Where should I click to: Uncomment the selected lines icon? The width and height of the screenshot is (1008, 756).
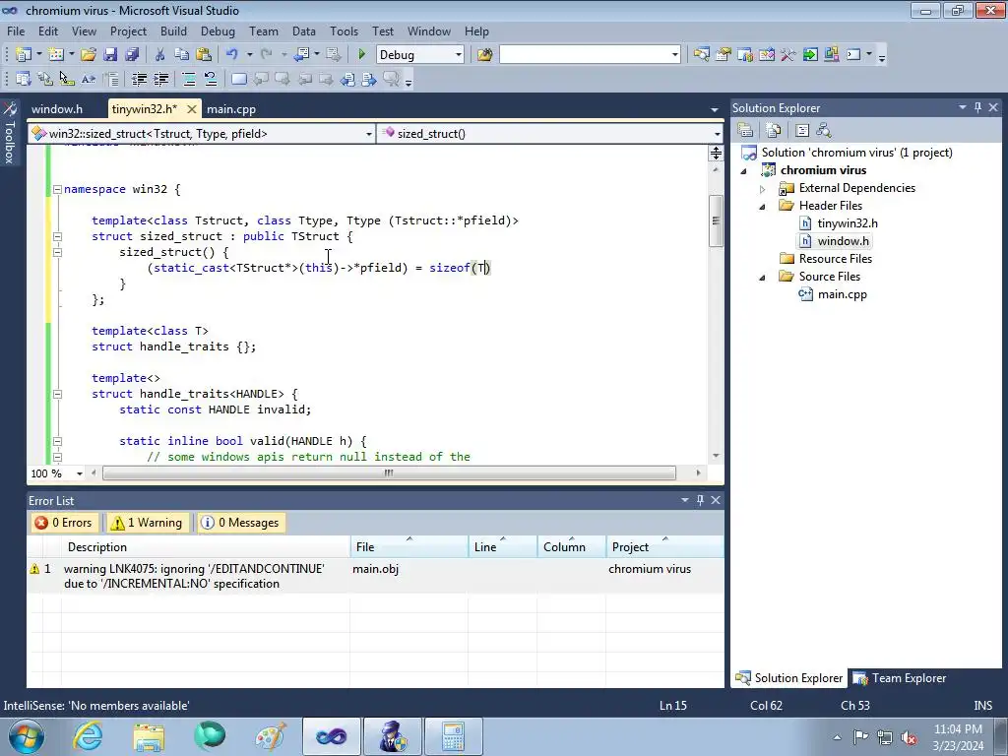pyautogui.click(x=211, y=79)
